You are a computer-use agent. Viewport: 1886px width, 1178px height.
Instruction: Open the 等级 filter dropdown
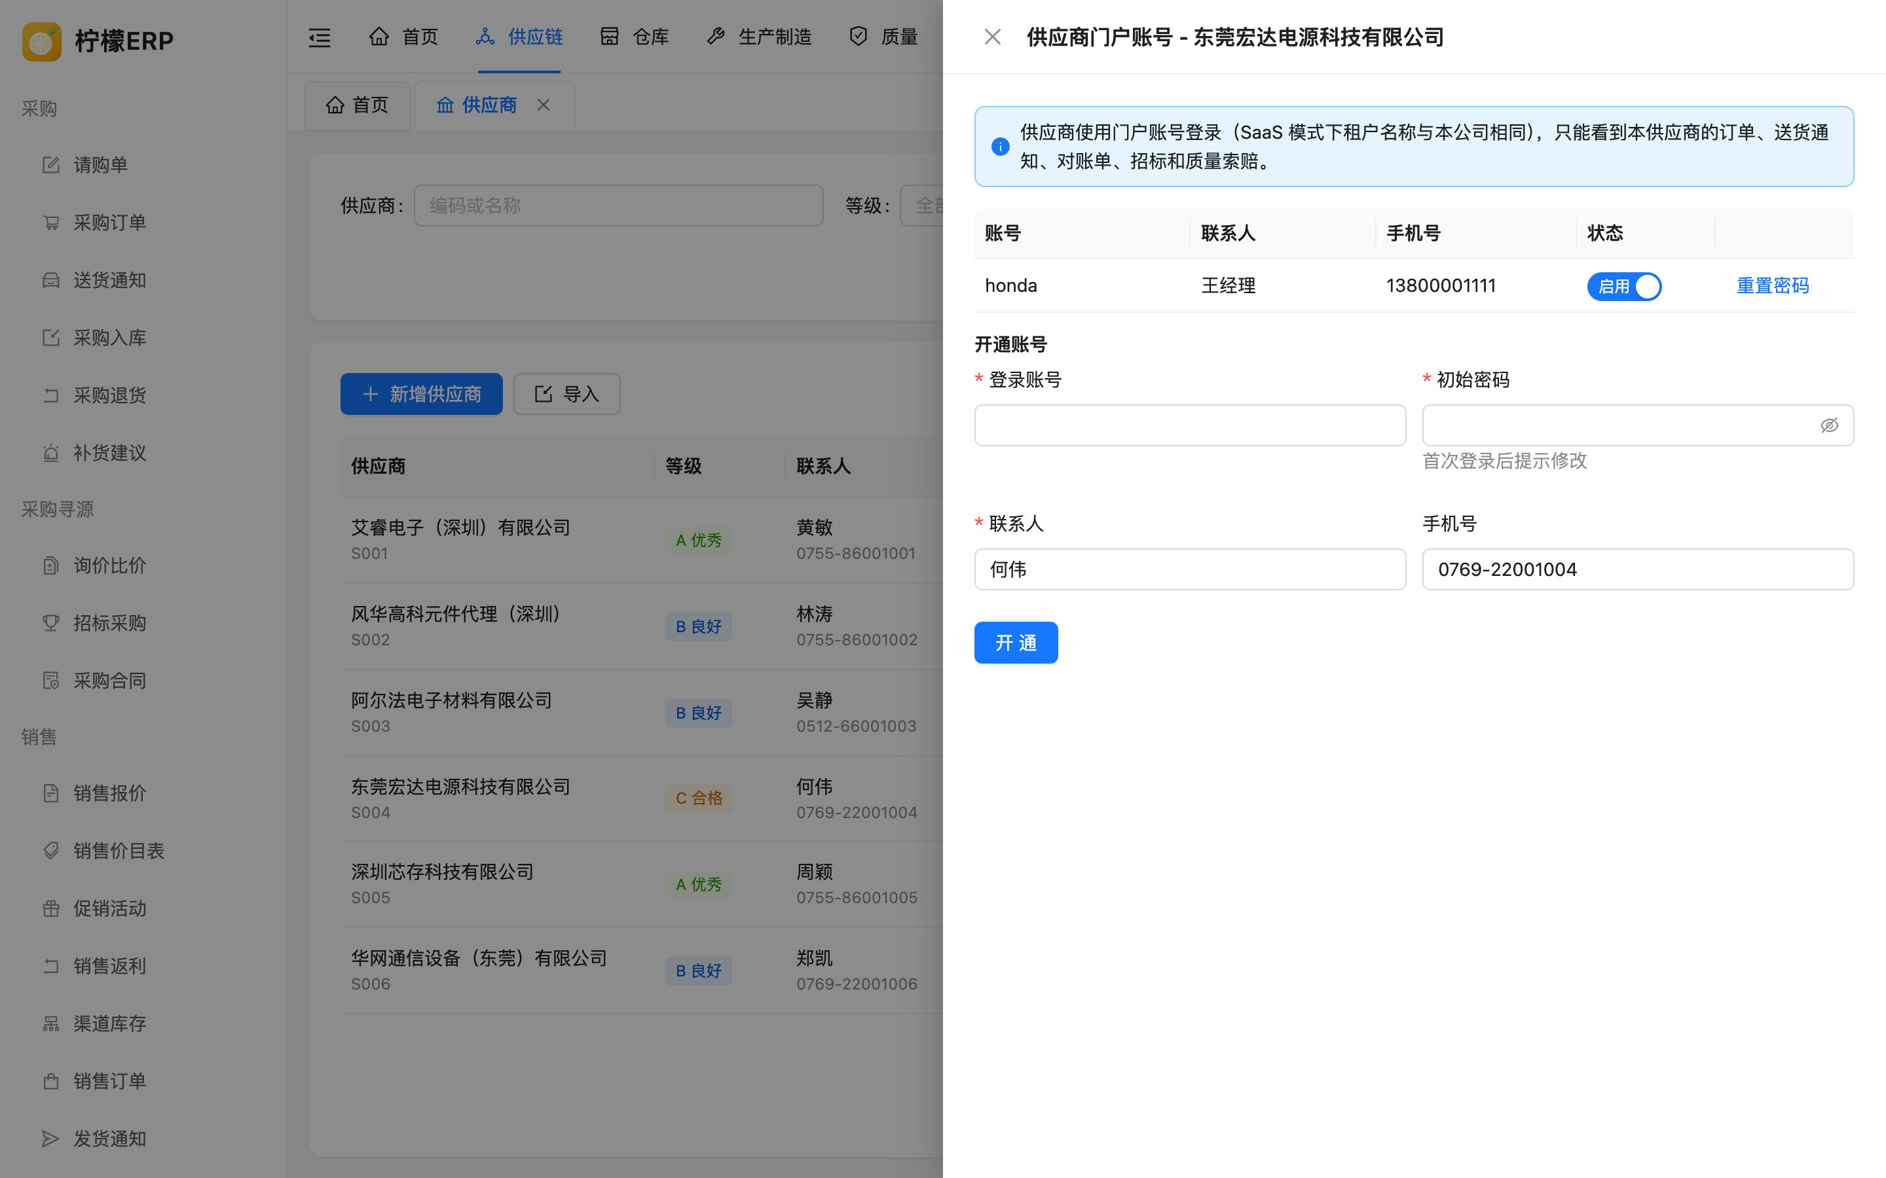point(922,205)
